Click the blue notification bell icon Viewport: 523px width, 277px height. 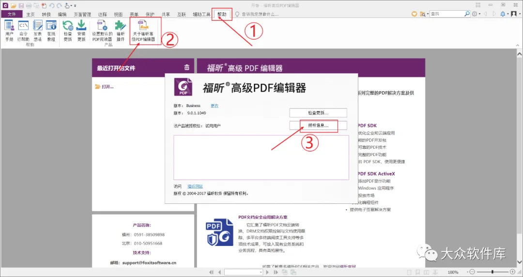(x=503, y=14)
